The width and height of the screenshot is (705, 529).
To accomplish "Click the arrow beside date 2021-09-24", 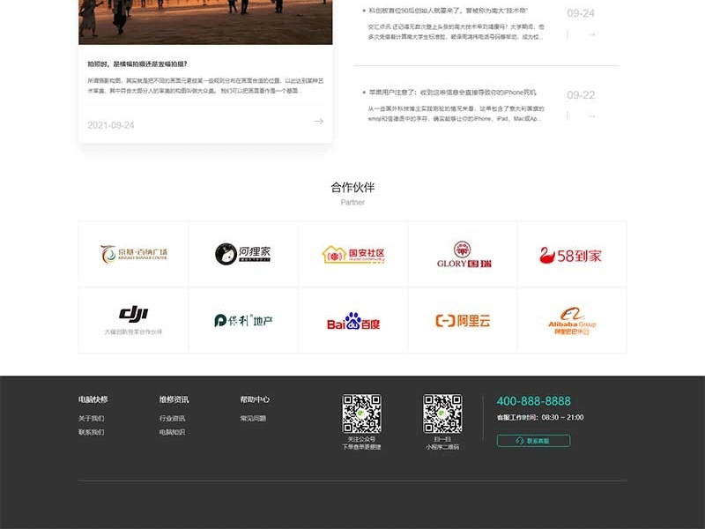I will tap(319, 121).
